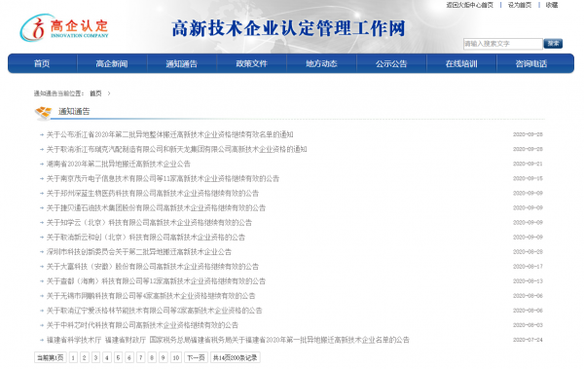Click the 设为首页 link at top right
This screenshot has height=369, width=584.
pyautogui.click(x=520, y=5)
